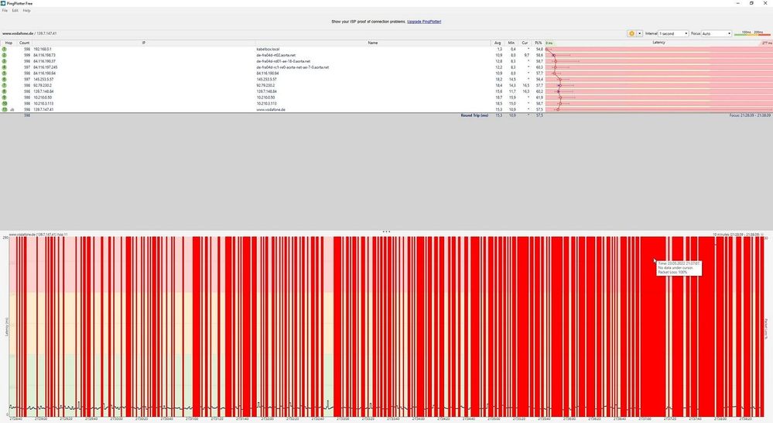Viewport: 773px width, 423px height.
Task: Click 139.7.147.41 in hop 11 row
Action: pyautogui.click(x=43, y=109)
